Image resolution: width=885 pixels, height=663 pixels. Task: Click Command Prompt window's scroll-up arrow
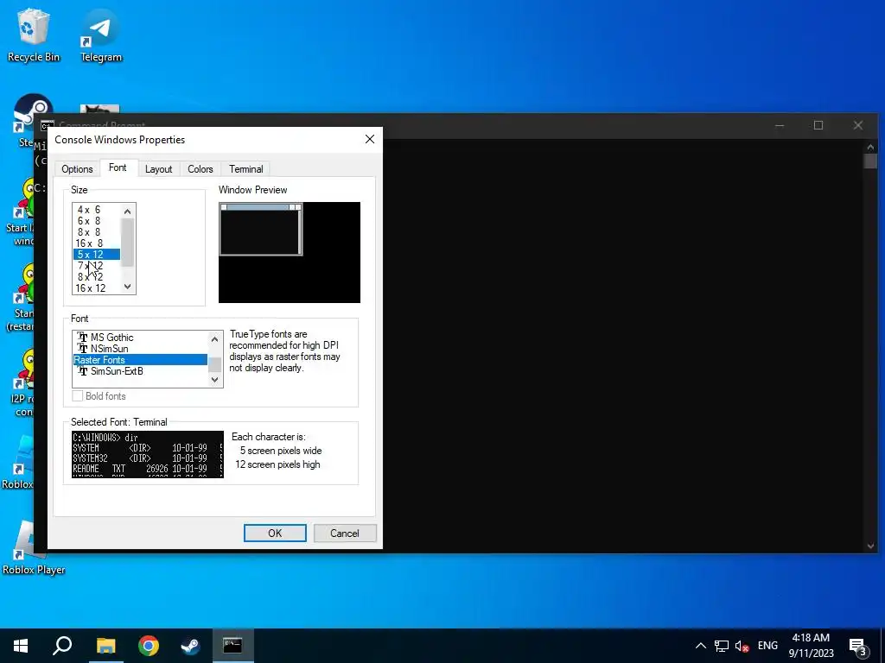[x=870, y=147]
